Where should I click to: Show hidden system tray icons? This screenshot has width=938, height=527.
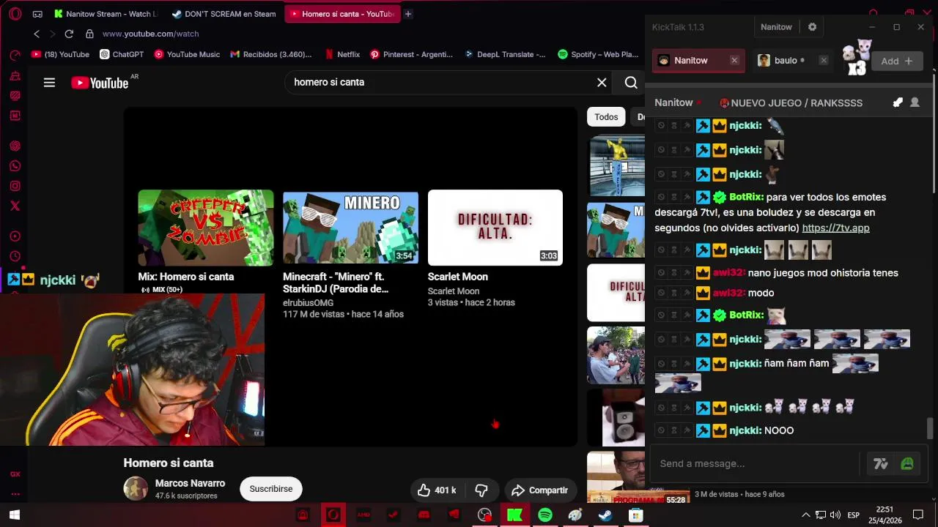click(806, 515)
